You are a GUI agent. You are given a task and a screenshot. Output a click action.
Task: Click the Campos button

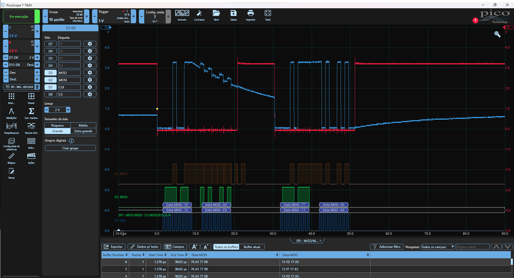[175, 247]
